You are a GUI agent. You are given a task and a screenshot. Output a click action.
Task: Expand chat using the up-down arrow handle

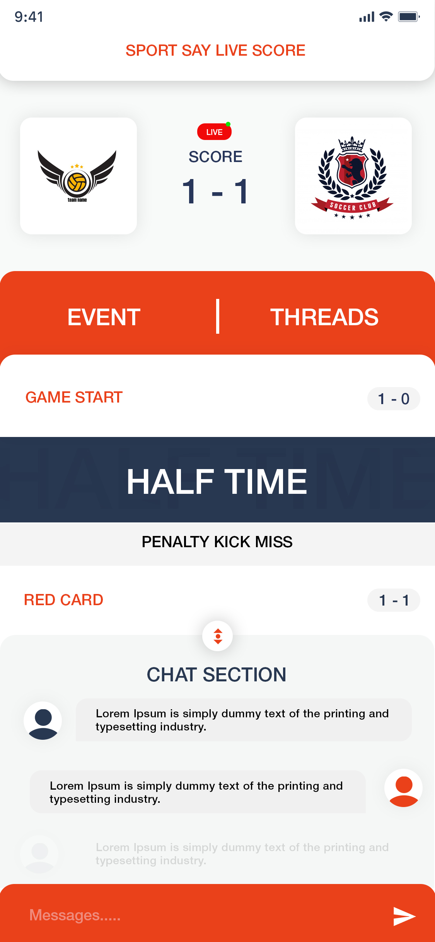[x=218, y=636]
